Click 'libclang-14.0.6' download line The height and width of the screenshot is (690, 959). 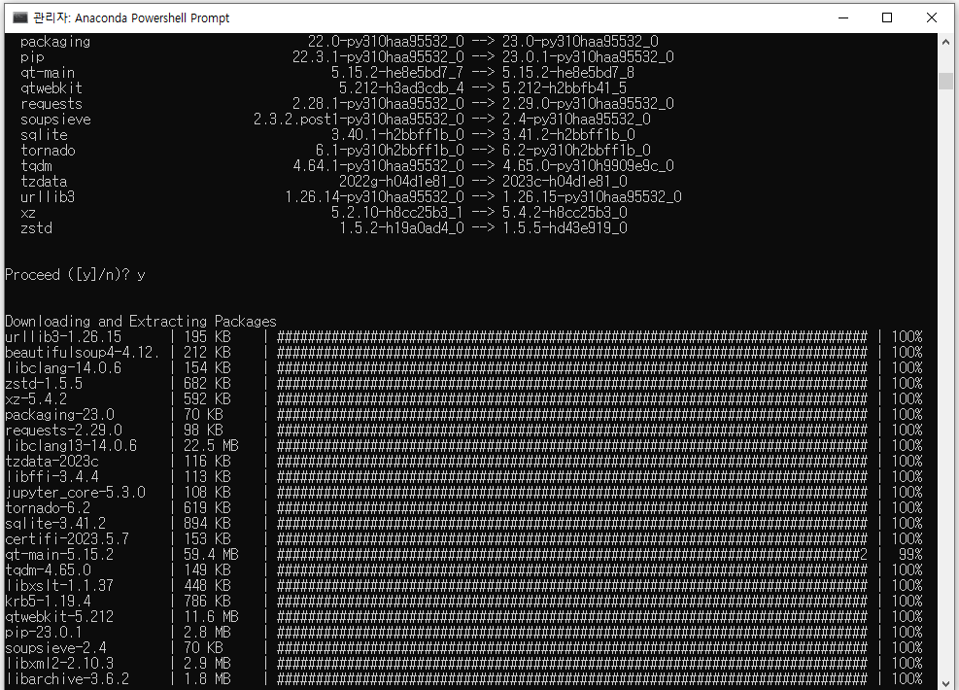(x=463, y=368)
